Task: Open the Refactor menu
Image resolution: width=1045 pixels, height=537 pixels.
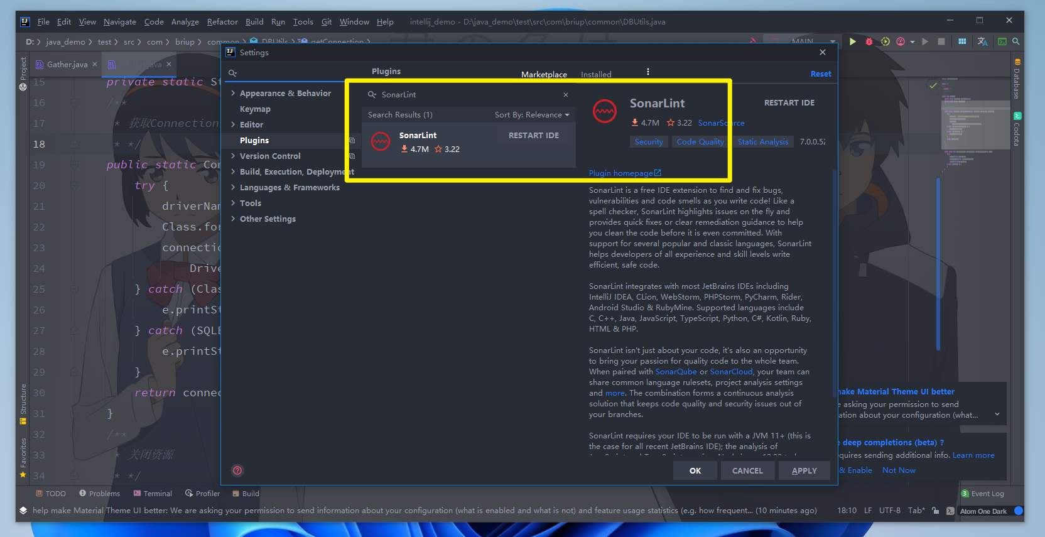Action: point(222,21)
